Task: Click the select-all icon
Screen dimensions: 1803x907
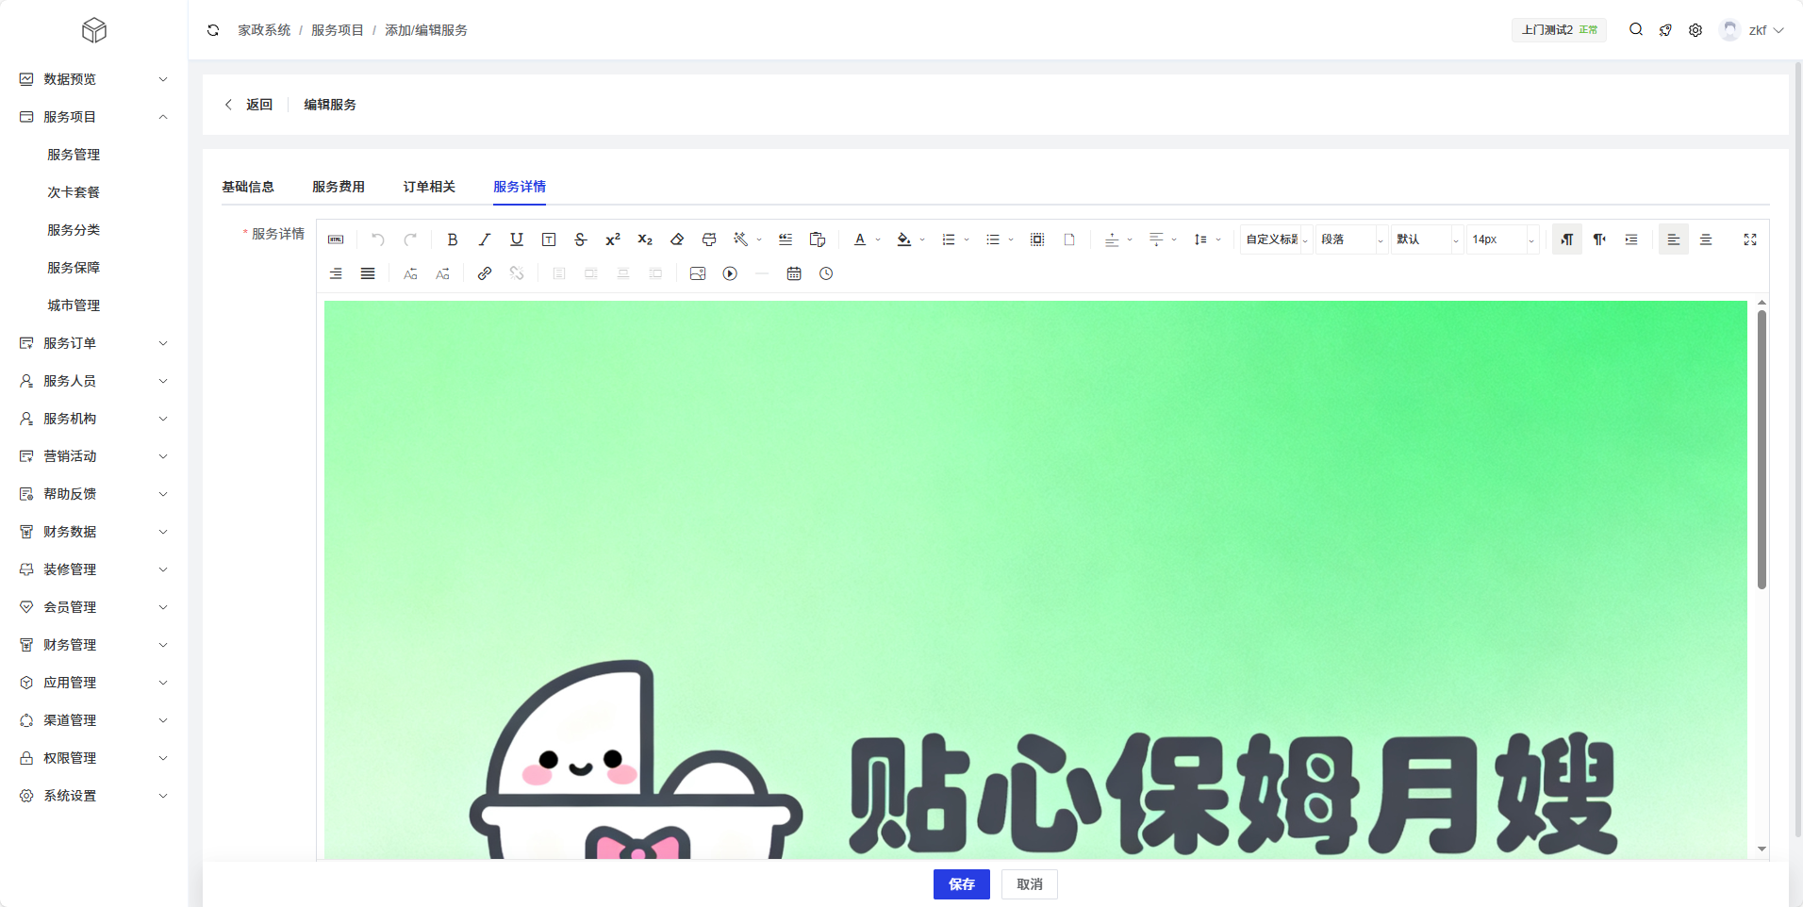Action: coord(1037,239)
